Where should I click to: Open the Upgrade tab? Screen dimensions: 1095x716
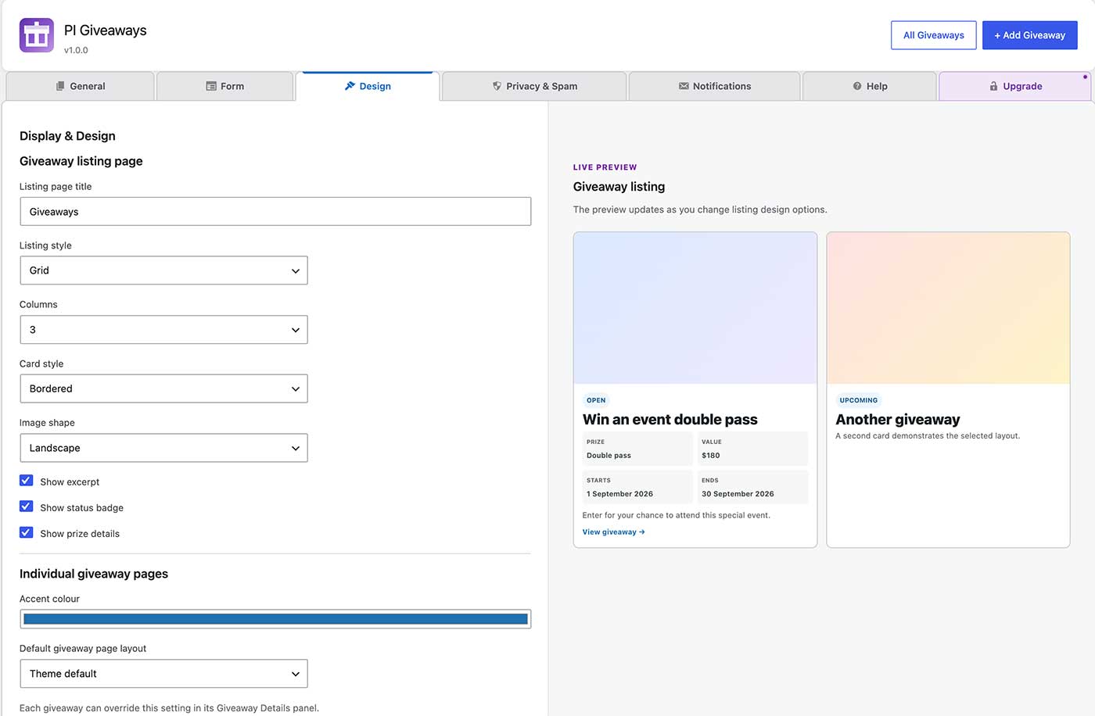[1015, 86]
